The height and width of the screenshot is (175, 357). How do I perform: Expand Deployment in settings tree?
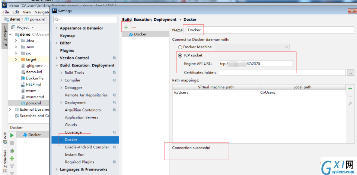click(x=61, y=103)
